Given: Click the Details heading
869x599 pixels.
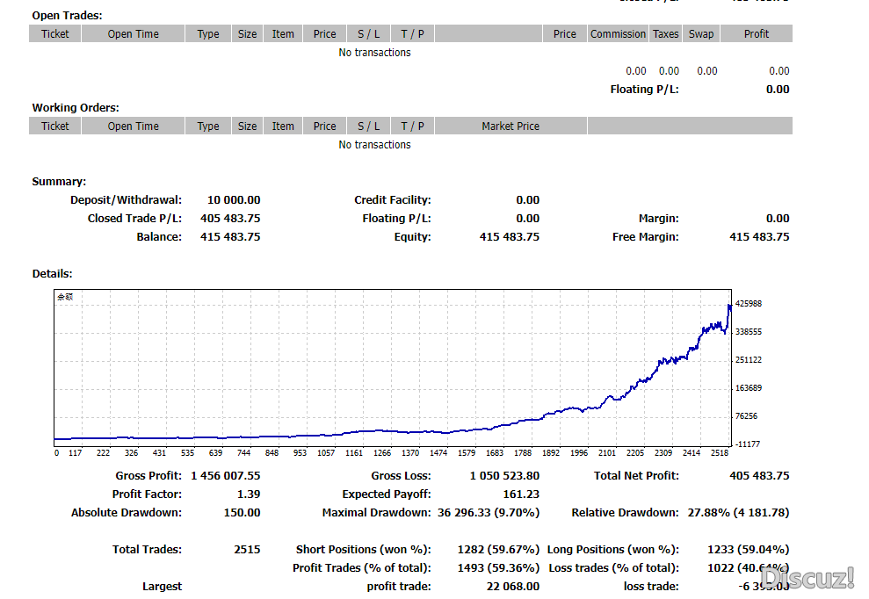Looking at the screenshot, I should 52,274.
